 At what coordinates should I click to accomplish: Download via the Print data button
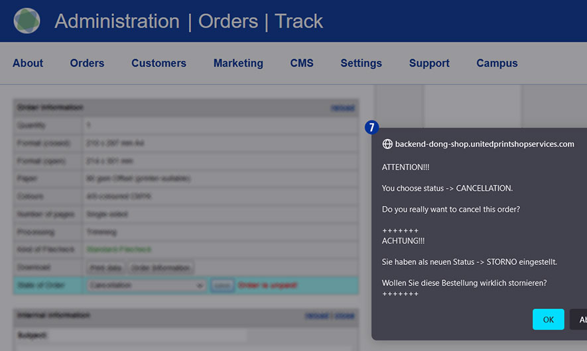pyautogui.click(x=105, y=268)
